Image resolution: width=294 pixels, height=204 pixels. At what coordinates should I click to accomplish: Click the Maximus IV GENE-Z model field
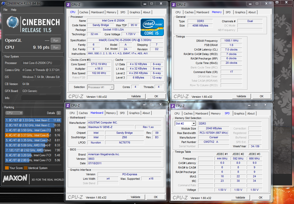(x=111, y=127)
